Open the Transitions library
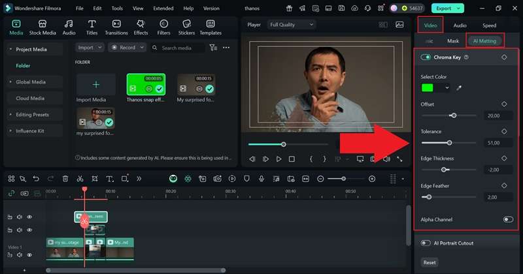The image size is (523, 274). pos(116,27)
